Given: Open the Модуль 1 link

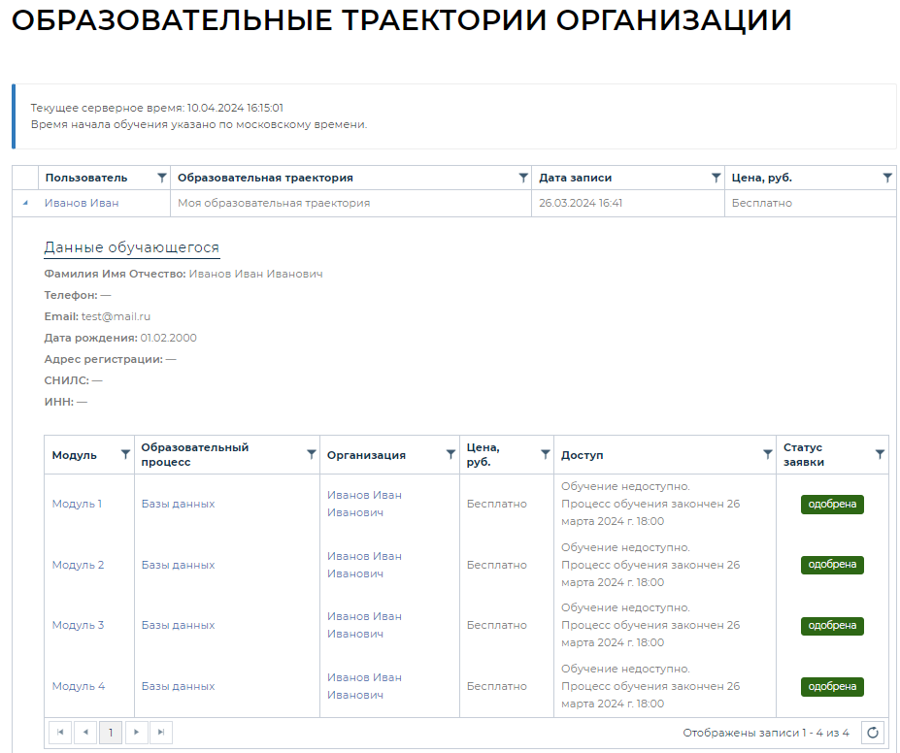Looking at the screenshot, I should coord(77,504).
